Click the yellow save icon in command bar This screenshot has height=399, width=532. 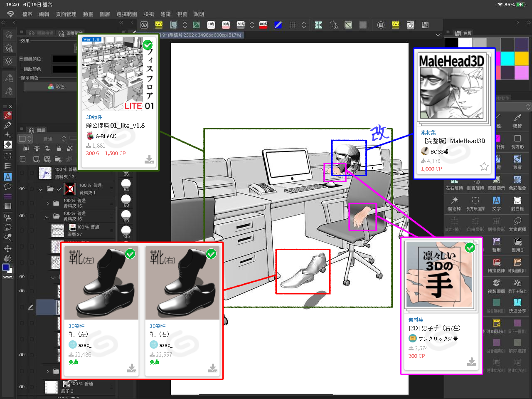pos(159,25)
